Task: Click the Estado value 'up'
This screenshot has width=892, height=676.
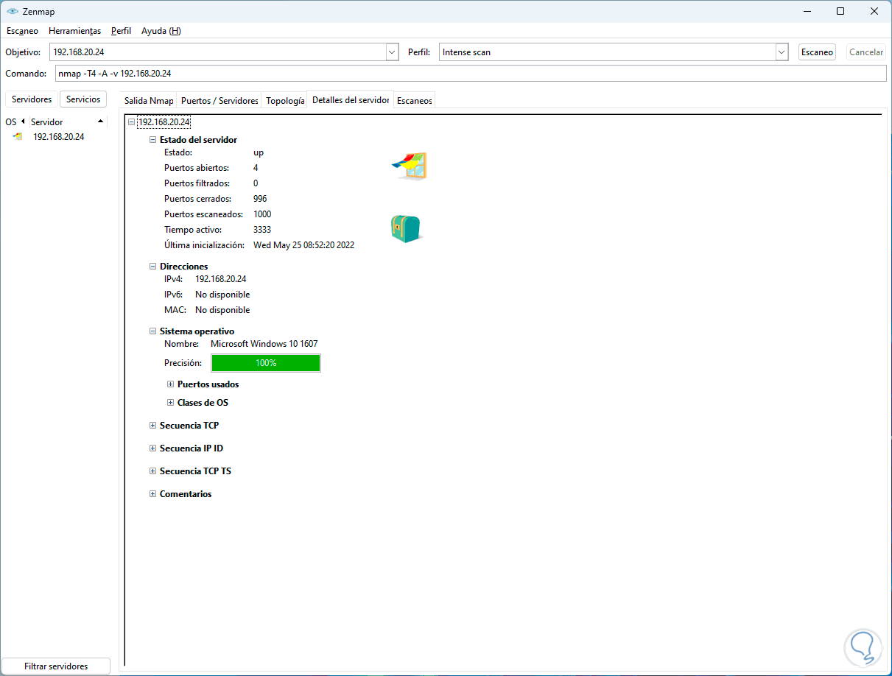Action: tap(259, 152)
